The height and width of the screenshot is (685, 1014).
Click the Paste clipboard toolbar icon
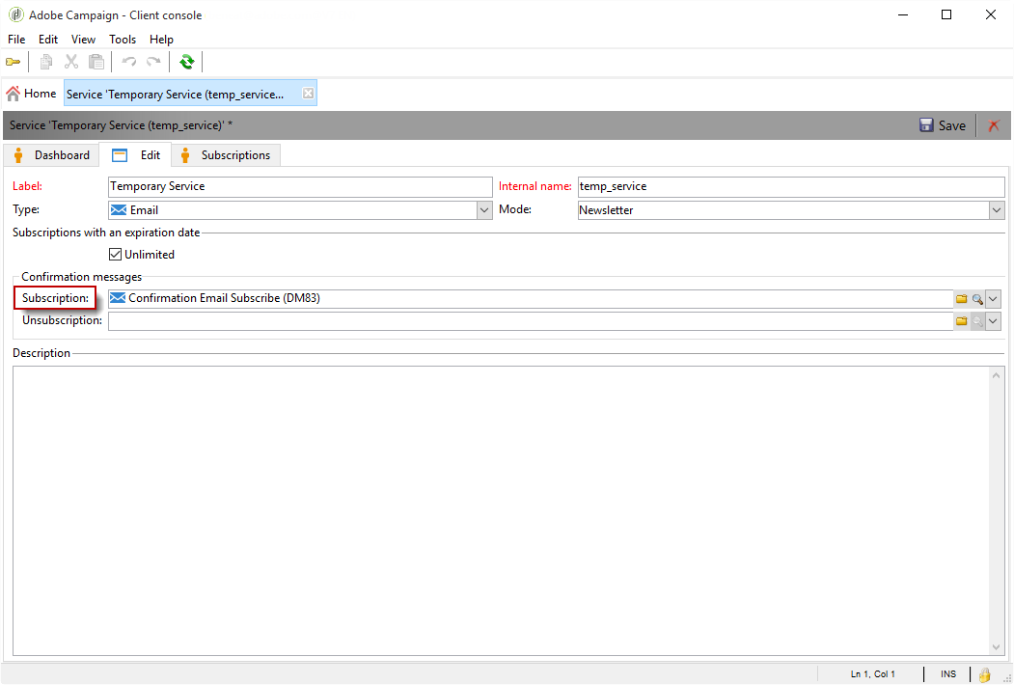[x=96, y=62]
